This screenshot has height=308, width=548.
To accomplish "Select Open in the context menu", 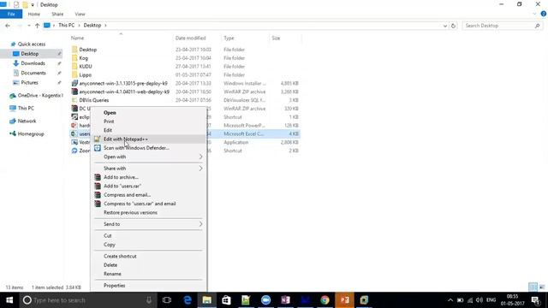I will 110,113.
